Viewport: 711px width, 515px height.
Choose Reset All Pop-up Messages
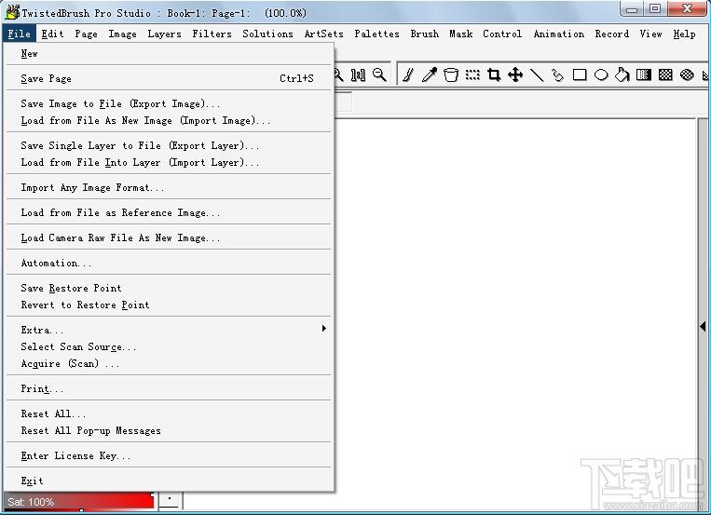click(169, 430)
